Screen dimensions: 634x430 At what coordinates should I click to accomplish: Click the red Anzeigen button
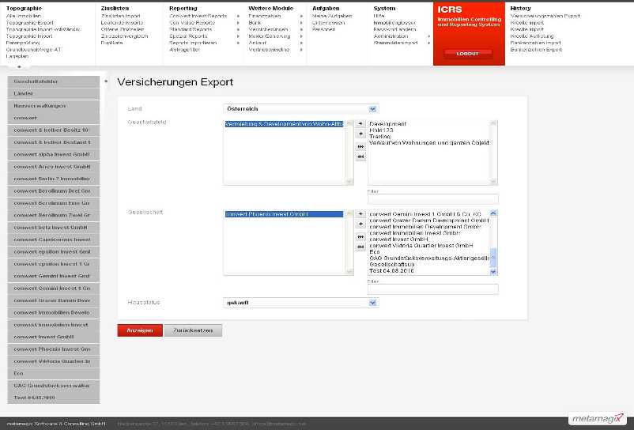[x=140, y=330]
